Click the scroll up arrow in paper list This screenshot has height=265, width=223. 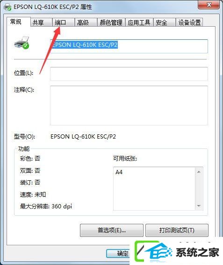(x=199, y=172)
